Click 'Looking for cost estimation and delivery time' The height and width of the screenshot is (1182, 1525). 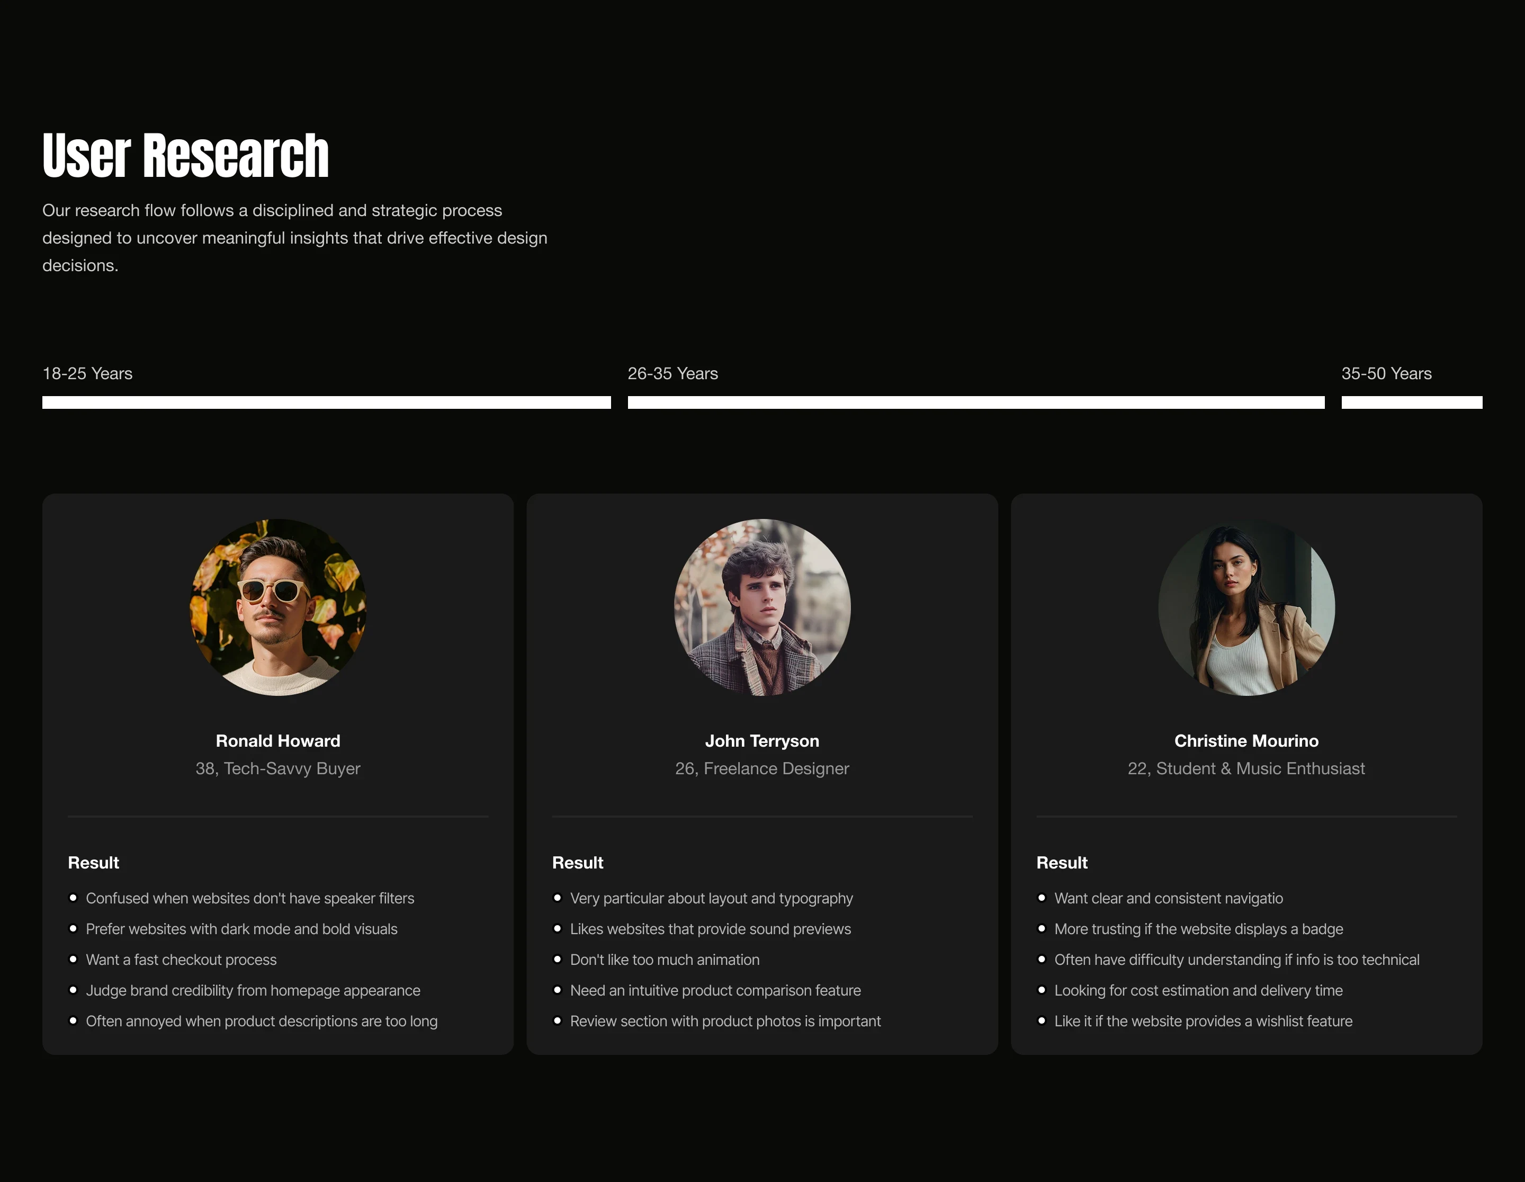(1198, 991)
